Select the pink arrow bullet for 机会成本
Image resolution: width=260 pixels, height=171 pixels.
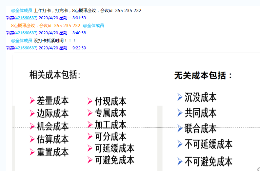[x=32, y=126]
